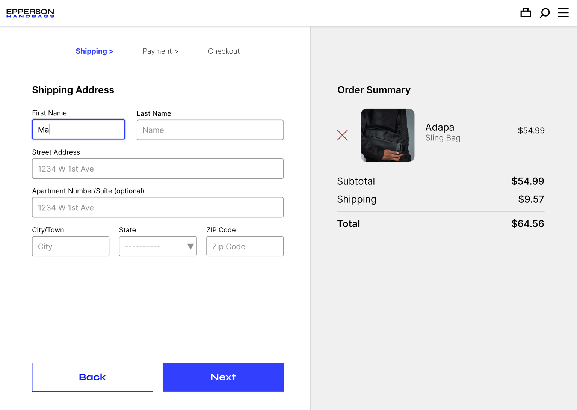This screenshot has height=410, width=577.
Task: Focus the City/Town field
Action: pyautogui.click(x=71, y=246)
